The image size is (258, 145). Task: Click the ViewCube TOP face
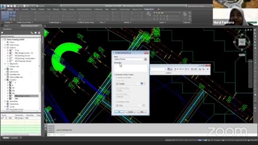[242, 42]
